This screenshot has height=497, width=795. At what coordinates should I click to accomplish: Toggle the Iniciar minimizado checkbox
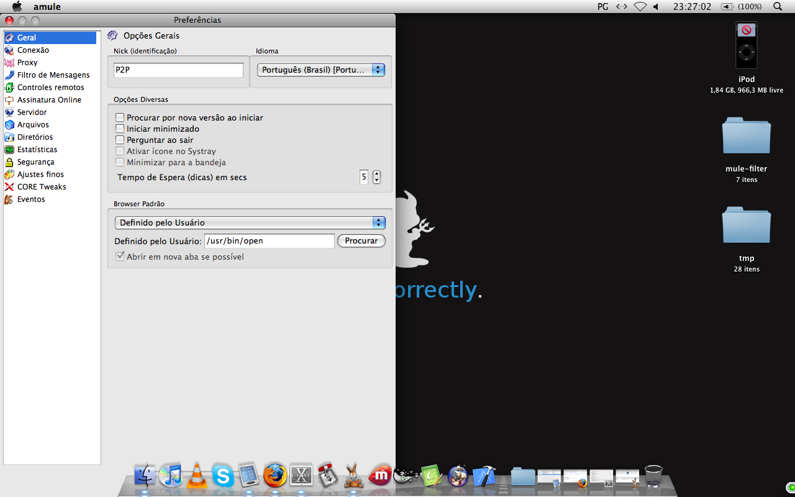(x=120, y=129)
